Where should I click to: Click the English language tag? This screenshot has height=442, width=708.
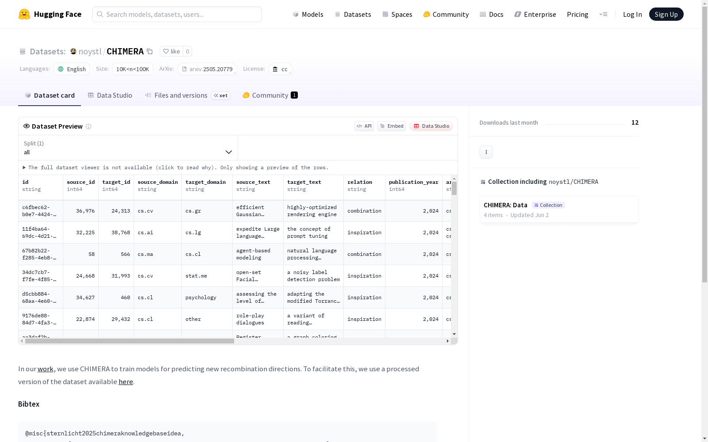coord(72,69)
